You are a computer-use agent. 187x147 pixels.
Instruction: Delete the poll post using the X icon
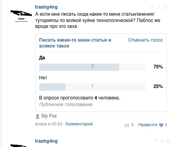coord(165,7)
